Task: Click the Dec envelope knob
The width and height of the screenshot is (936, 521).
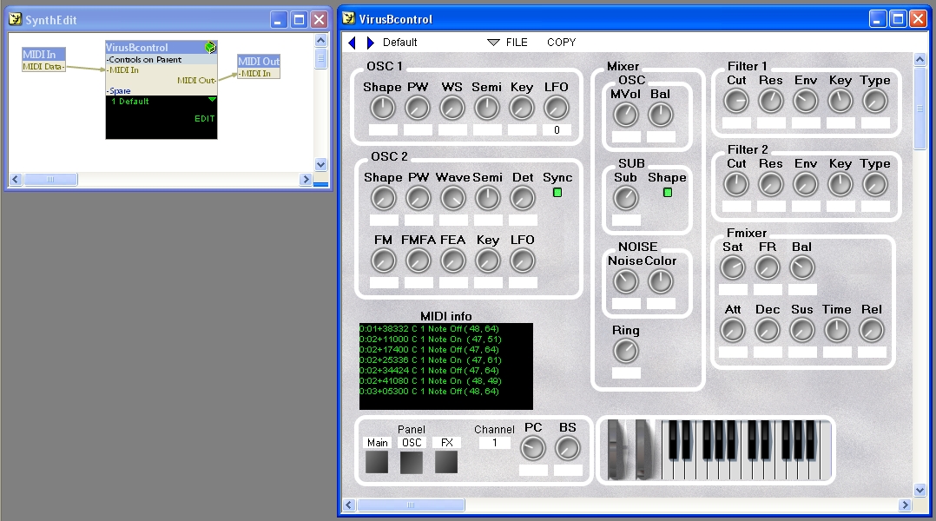Action: [767, 330]
